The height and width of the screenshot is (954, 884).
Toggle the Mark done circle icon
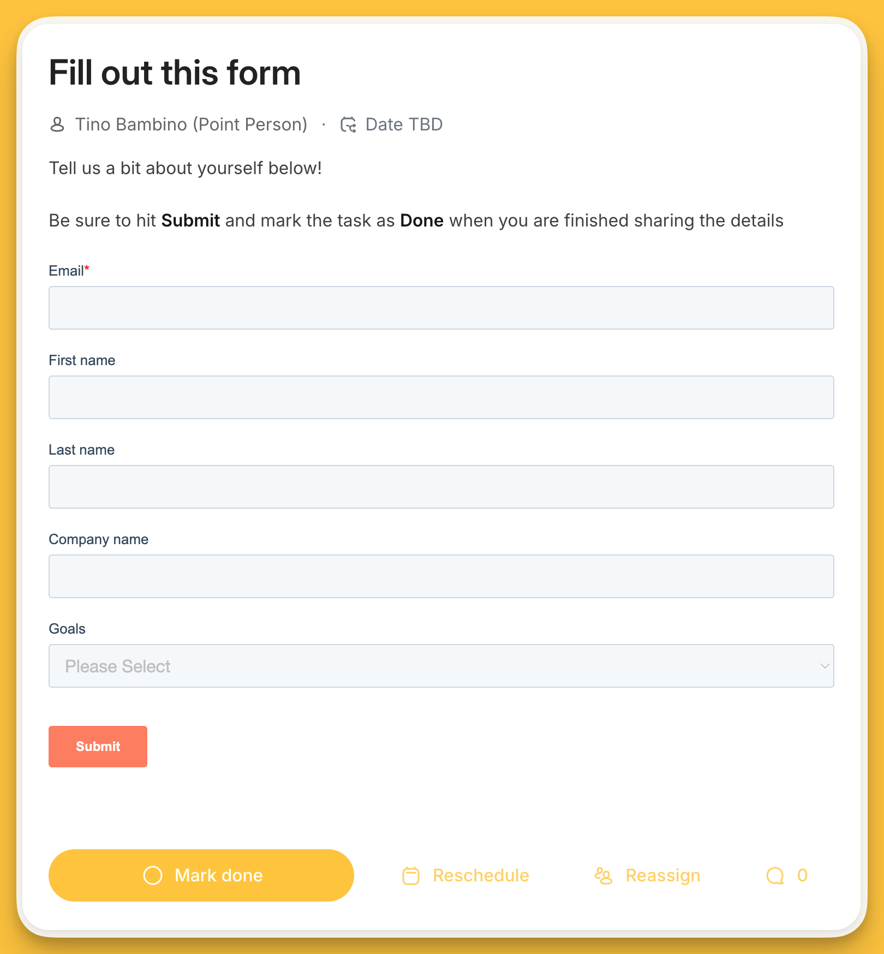point(153,875)
